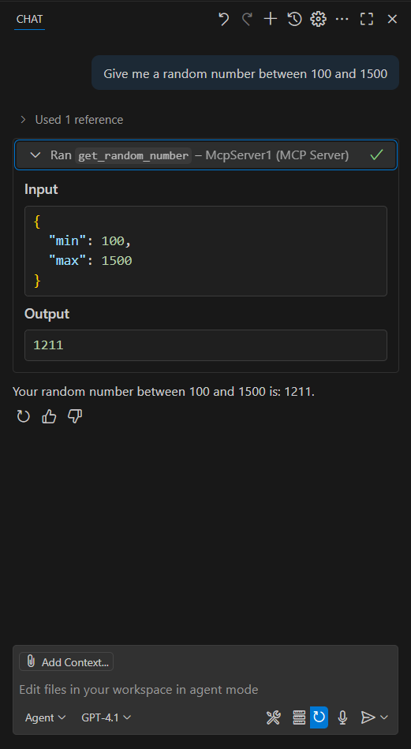Give thumbs up to the response
411x749 pixels.
pyautogui.click(x=49, y=416)
